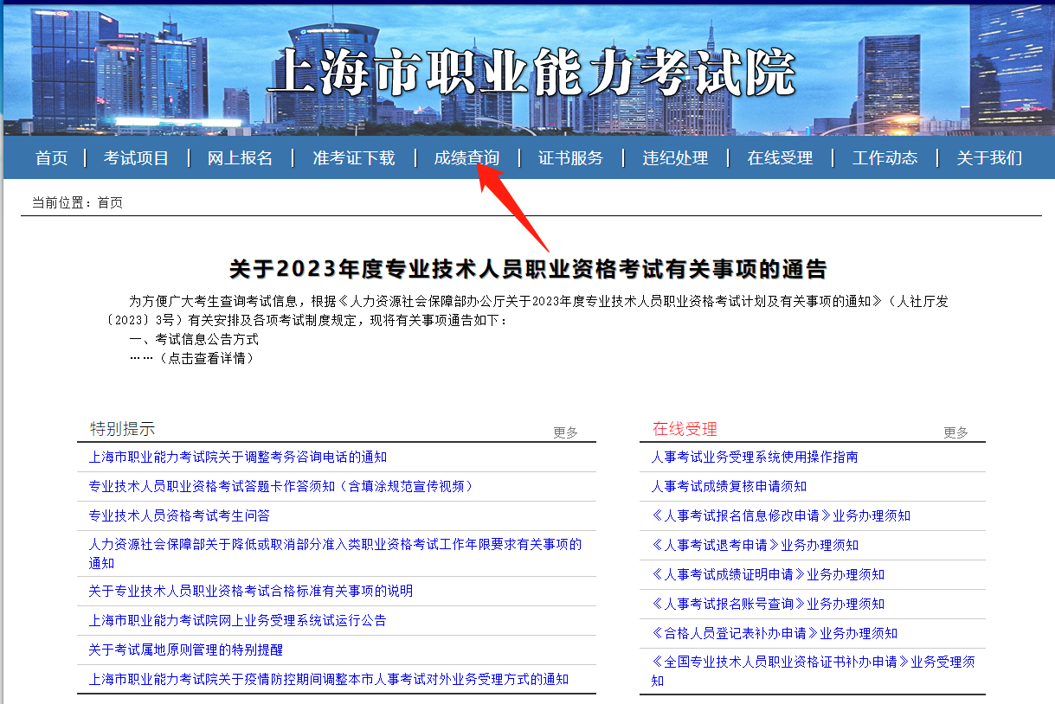This screenshot has height=704, width=1055.
Task: Go to 网上报名 in the navigation bar
Action: (240, 157)
